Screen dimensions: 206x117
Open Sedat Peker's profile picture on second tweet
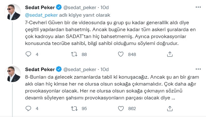pyautogui.click(x=13, y=74)
